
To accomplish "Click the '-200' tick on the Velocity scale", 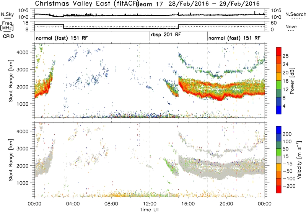I will pos(288,186).
